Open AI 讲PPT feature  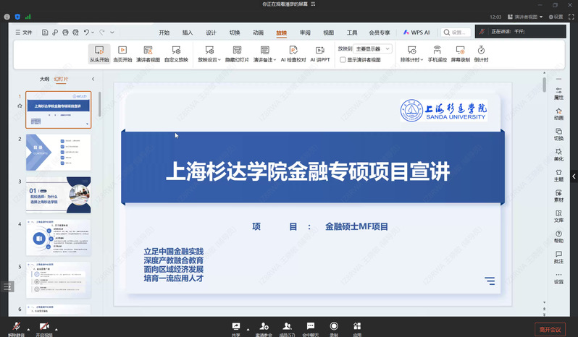(x=320, y=54)
